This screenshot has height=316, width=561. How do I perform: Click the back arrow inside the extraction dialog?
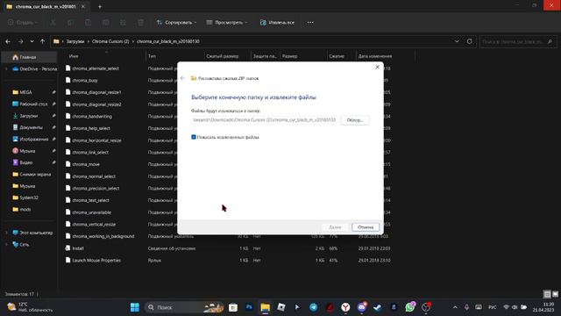coord(183,78)
